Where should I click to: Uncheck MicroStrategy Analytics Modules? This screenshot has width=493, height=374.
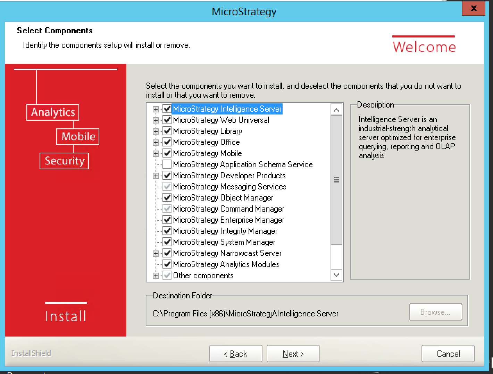(167, 264)
